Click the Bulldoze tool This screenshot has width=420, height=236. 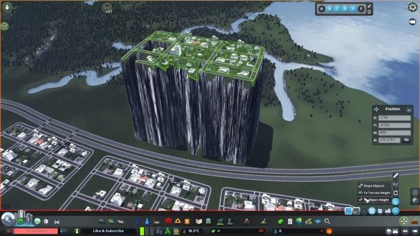[x=415, y=222]
